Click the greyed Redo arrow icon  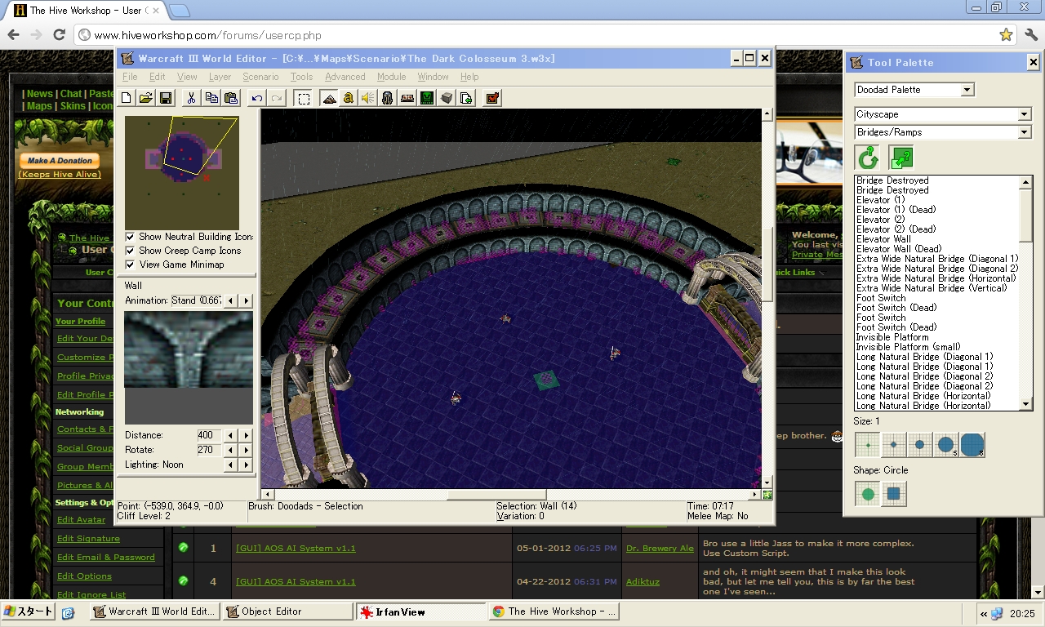(x=277, y=98)
